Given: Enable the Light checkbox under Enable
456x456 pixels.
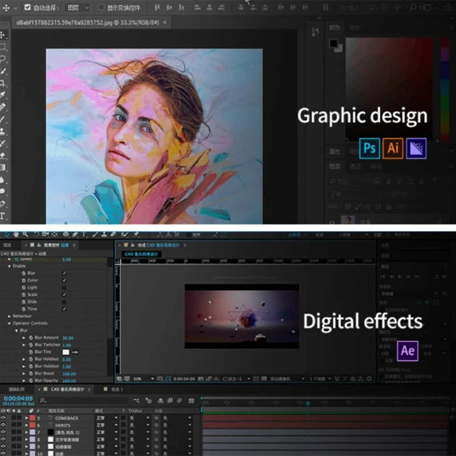Looking at the screenshot, I should [64, 288].
